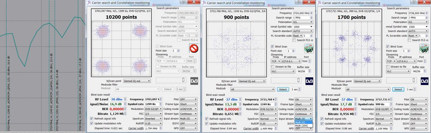Open the Coding mode dropdown in the left window
Image resolution: width=431 pixels, height=133 pixels.
tap(188, 109)
